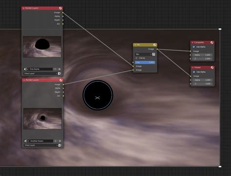Image resolution: width=231 pixels, height=176 pixels.
Task: Collapse the Another Scene Render Layers node
Action: coord(24,80)
